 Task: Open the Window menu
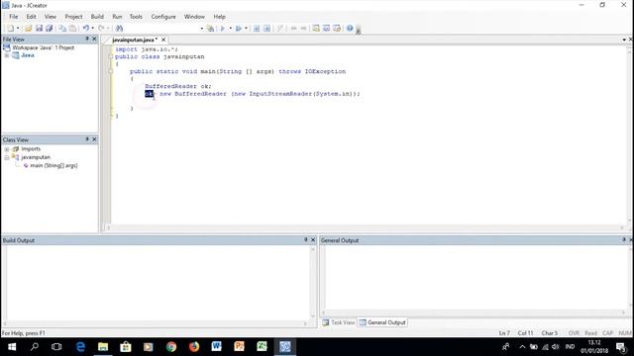194,17
